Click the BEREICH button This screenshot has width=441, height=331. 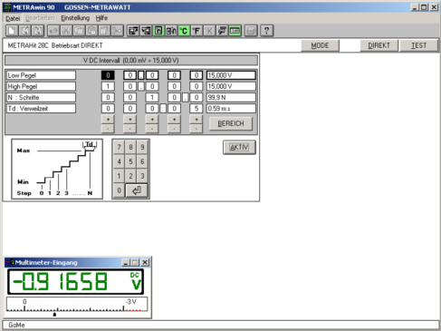[x=231, y=123]
